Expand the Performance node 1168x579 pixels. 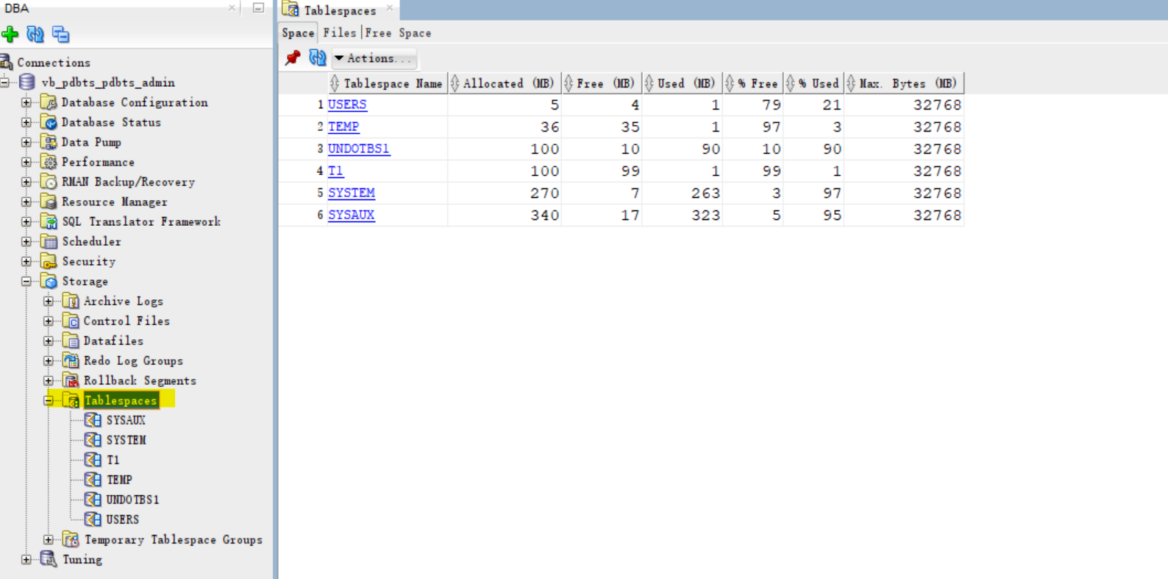click(x=26, y=162)
